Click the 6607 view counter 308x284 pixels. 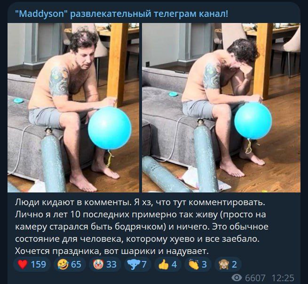(x=255, y=278)
